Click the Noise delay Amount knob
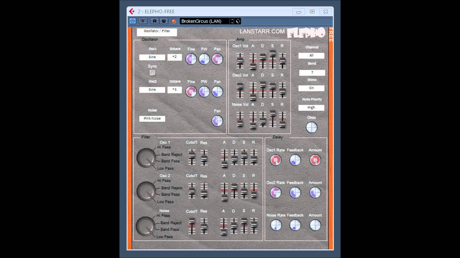Viewport: 460px width, 258px height. (315, 225)
